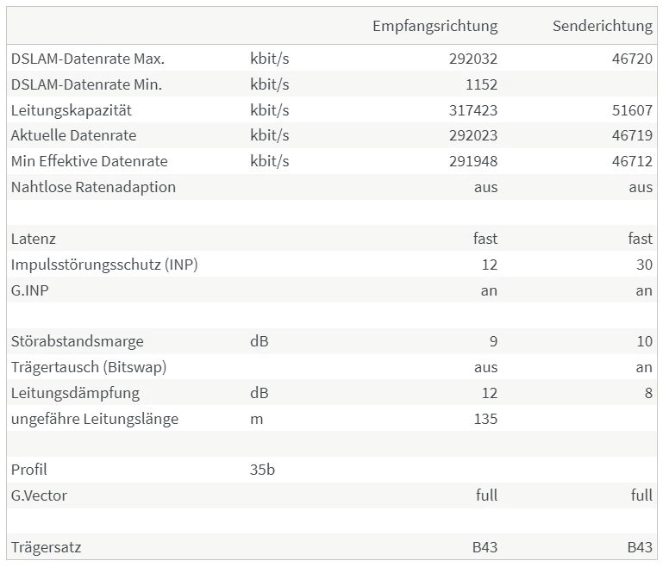Click the Profil value 35b
Screen dimensions: 669x567
coord(262,470)
